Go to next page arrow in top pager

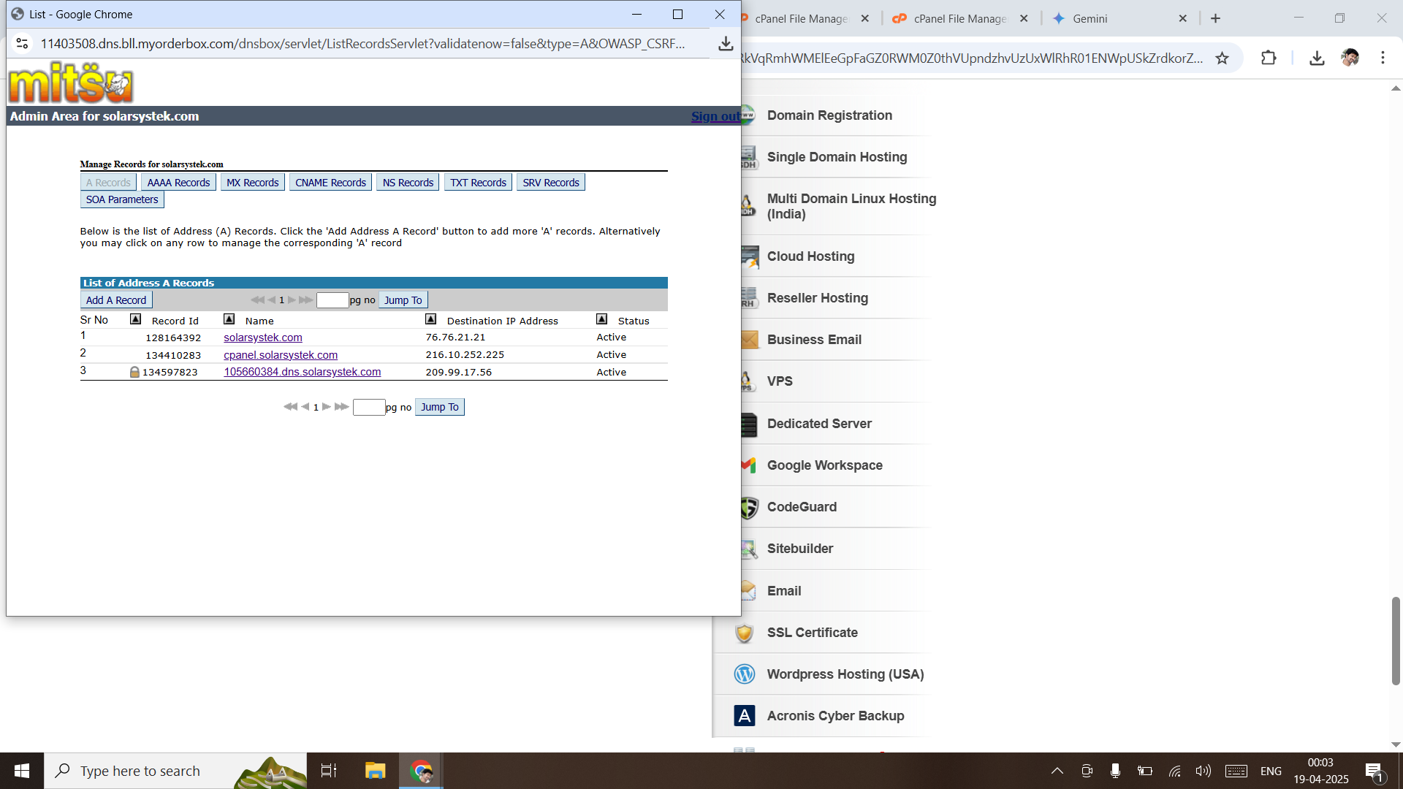tap(292, 300)
